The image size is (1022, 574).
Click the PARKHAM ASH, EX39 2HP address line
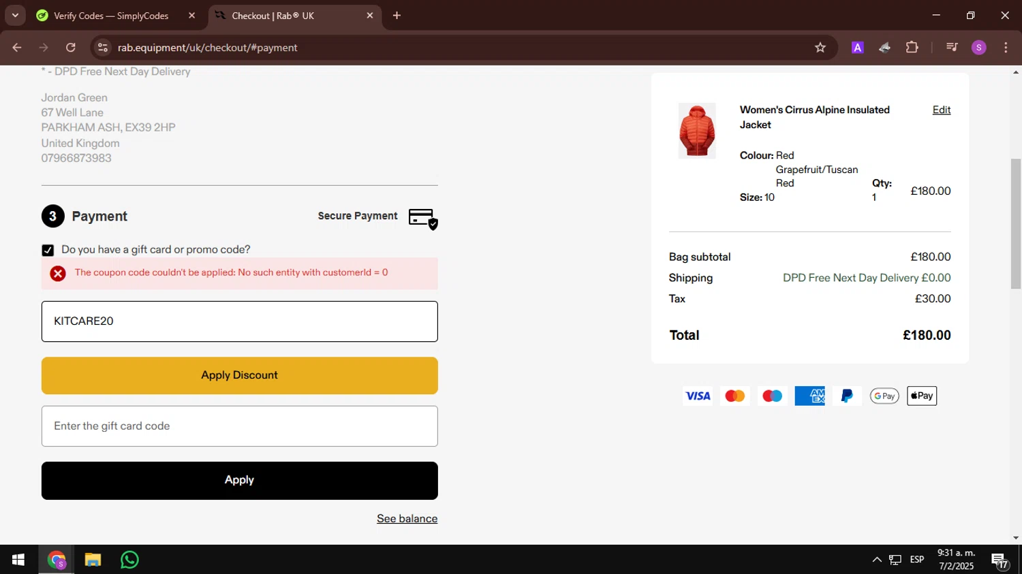tap(108, 127)
